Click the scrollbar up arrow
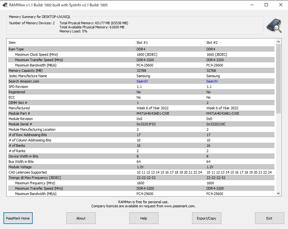The height and width of the screenshot is (229, 288). [x=279, y=42]
